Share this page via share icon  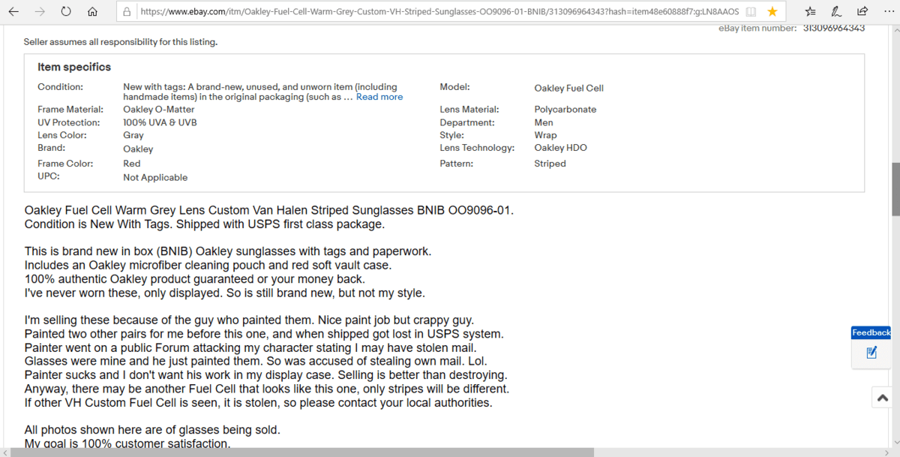862,11
